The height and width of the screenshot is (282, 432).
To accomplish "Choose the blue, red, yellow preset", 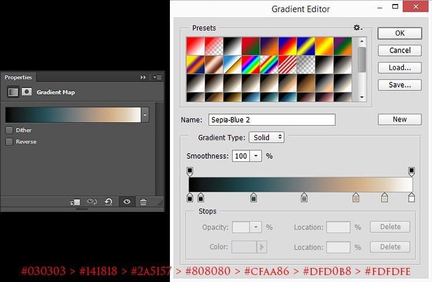I will tap(288, 46).
